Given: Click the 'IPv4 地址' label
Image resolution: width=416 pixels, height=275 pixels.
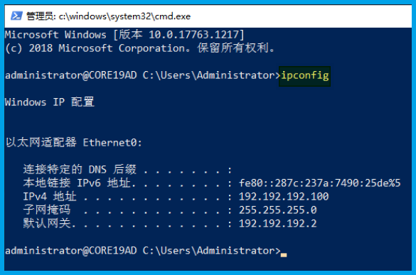Looking at the screenshot, I should point(50,197).
